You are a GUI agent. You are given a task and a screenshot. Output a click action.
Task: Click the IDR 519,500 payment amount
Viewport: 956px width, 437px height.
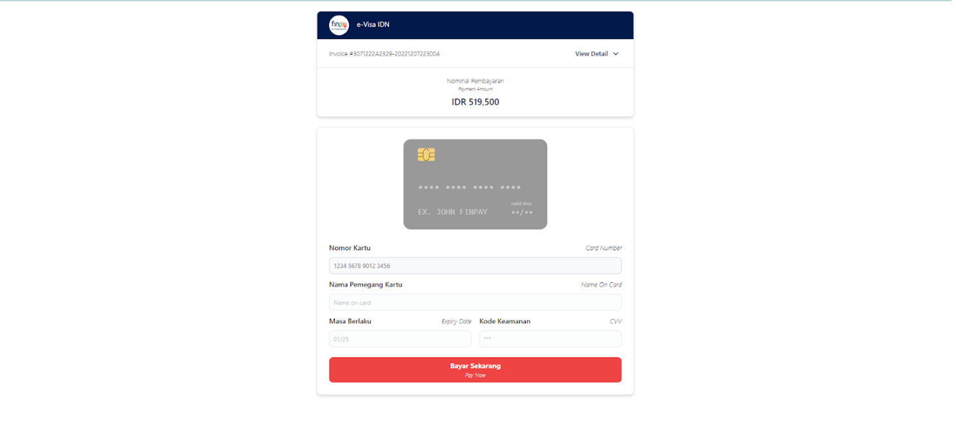475,102
